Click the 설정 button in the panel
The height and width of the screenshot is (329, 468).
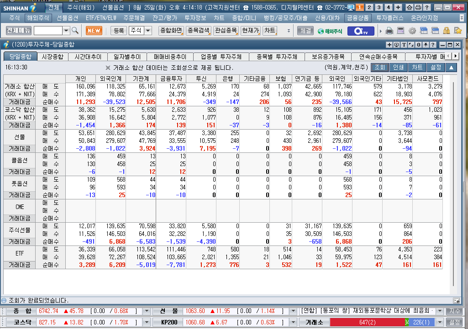[436, 68]
